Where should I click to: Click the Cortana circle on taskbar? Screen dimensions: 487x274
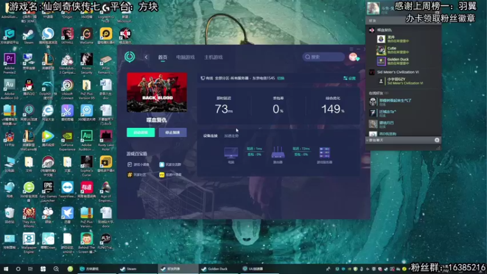18,269
